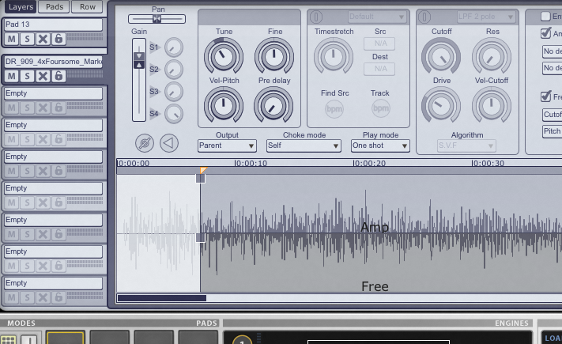This screenshot has height=344, width=562.
Task: Lock the Pad 13 layer
Action: [58, 38]
